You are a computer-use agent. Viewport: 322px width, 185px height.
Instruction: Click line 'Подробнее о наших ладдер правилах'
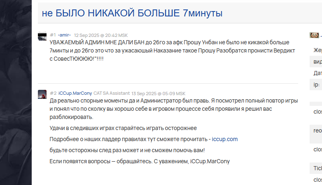[144, 139]
